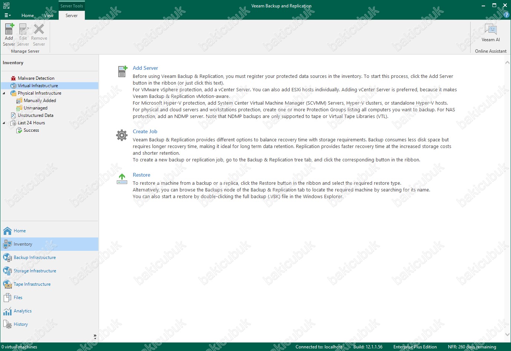
Task: Collapse the Last 24 Hours node
Action: (4, 123)
